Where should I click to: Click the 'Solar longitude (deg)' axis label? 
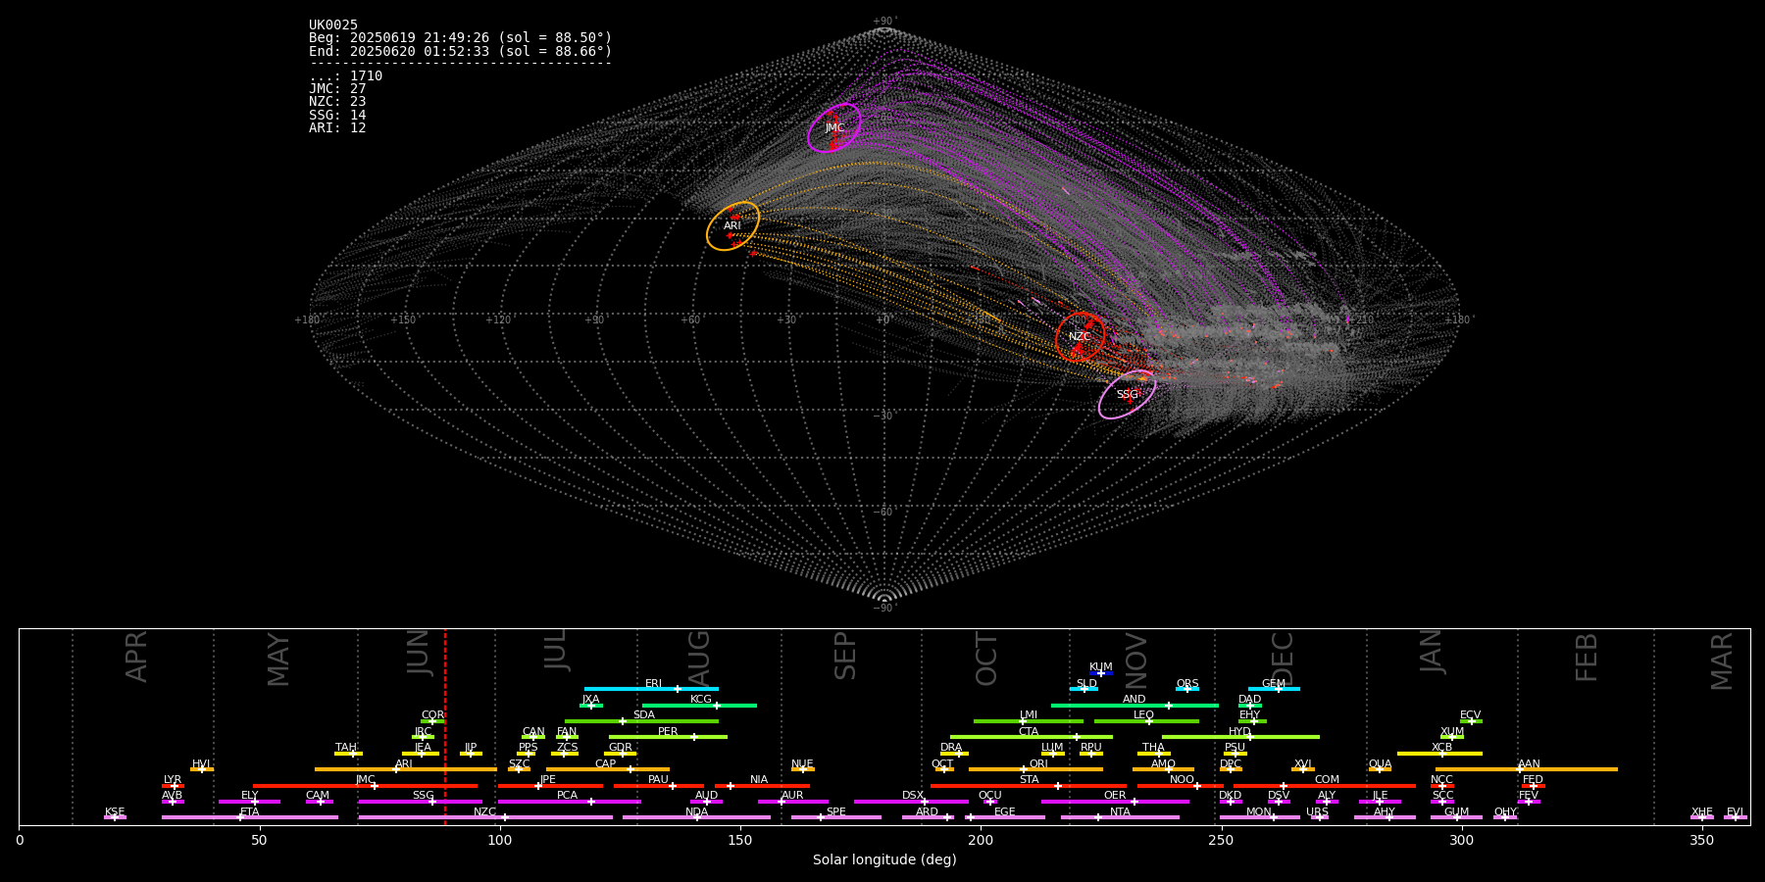point(884,860)
